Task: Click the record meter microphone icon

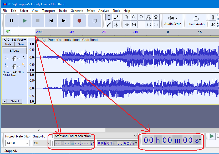Action: pyautogui.click(x=213, y=17)
